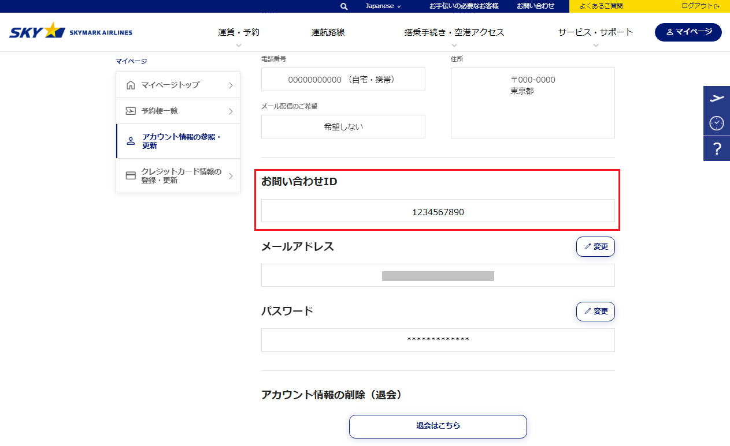The width and height of the screenshot is (730, 446).
Task: Click the マイページ button with person icon
Action: (688, 32)
